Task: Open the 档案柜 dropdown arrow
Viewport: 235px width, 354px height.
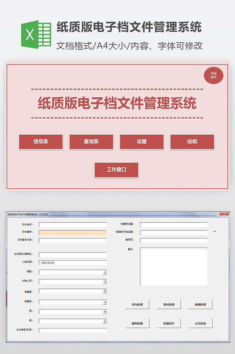Action: coord(105,302)
